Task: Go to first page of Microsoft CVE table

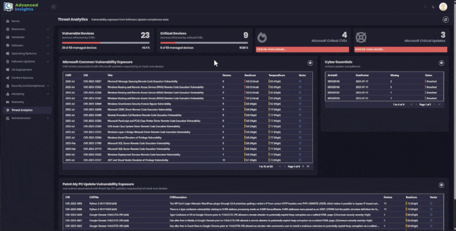Action: tap(280, 166)
